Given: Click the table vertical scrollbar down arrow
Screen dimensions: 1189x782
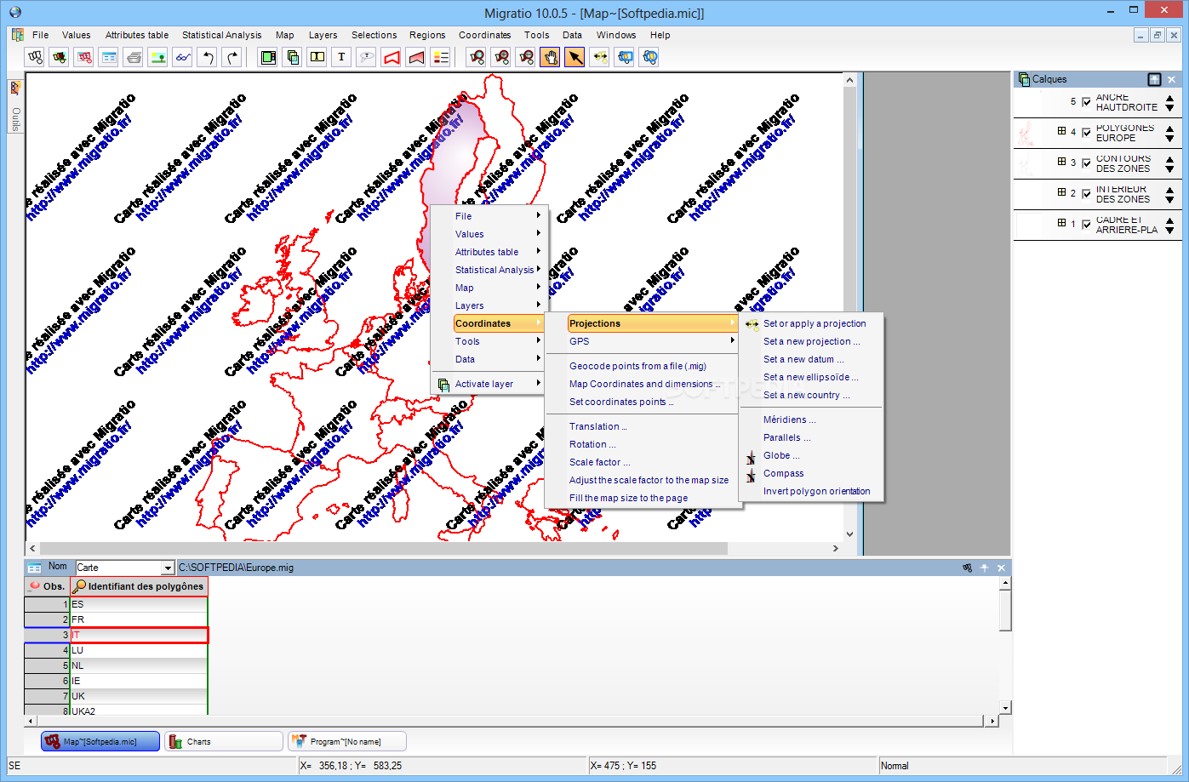Looking at the screenshot, I should click(x=1005, y=707).
